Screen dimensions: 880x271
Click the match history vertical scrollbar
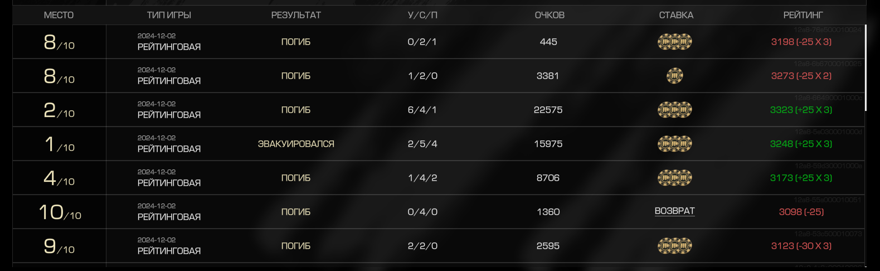[866, 68]
